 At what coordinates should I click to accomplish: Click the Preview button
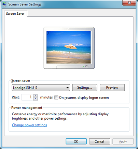coord(112,88)
